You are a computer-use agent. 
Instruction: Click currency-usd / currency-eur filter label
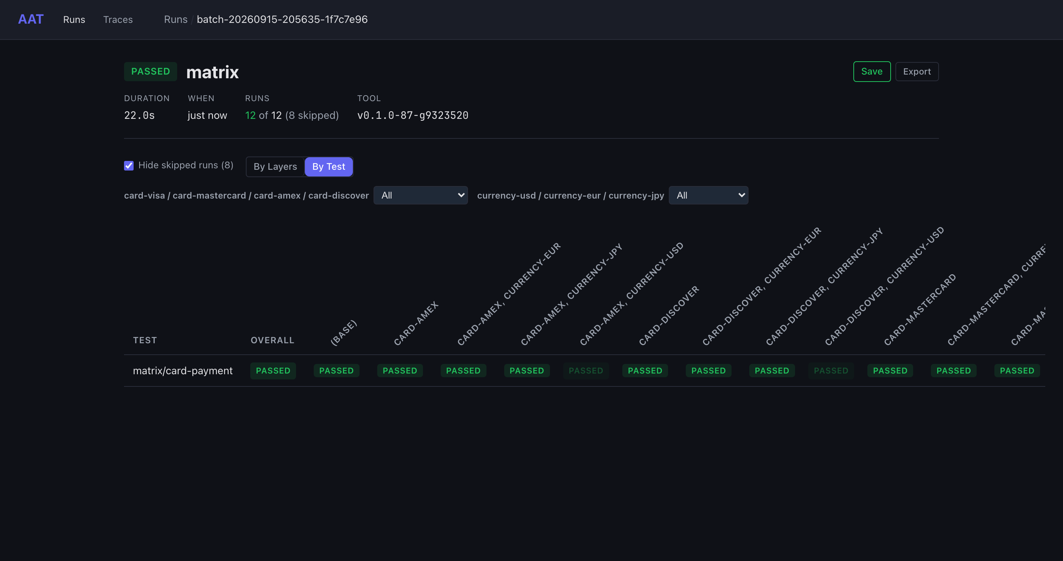tap(570, 196)
